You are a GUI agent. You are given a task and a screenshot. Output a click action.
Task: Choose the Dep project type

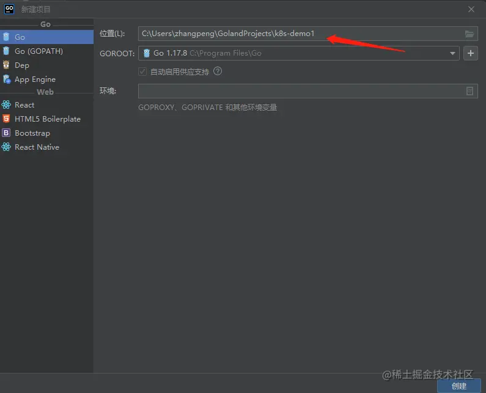click(46, 65)
